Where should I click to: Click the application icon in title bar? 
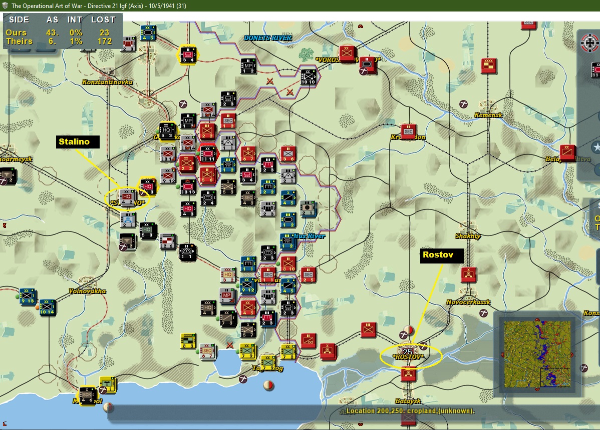pyautogui.click(x=5, y=5)
